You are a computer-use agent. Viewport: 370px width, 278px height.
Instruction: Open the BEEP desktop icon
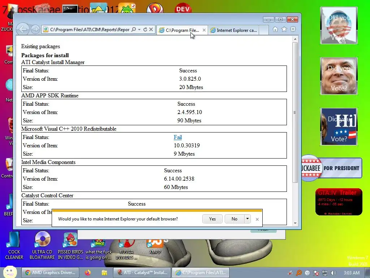point(9,205)
